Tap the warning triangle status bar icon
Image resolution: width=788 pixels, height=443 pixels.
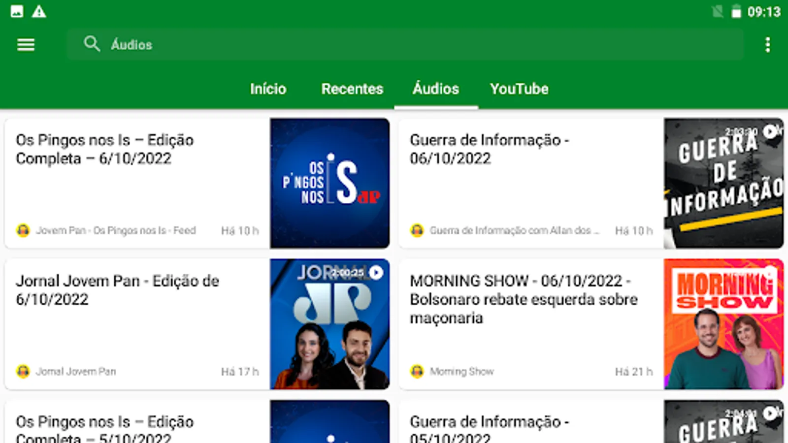(39, 11)
